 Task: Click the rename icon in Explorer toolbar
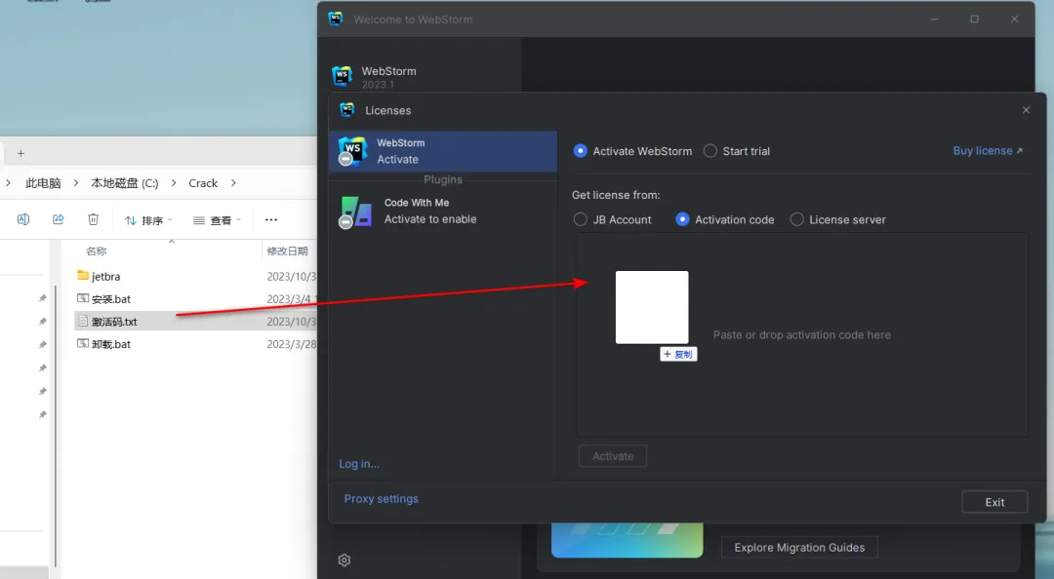tap(22, 219)
